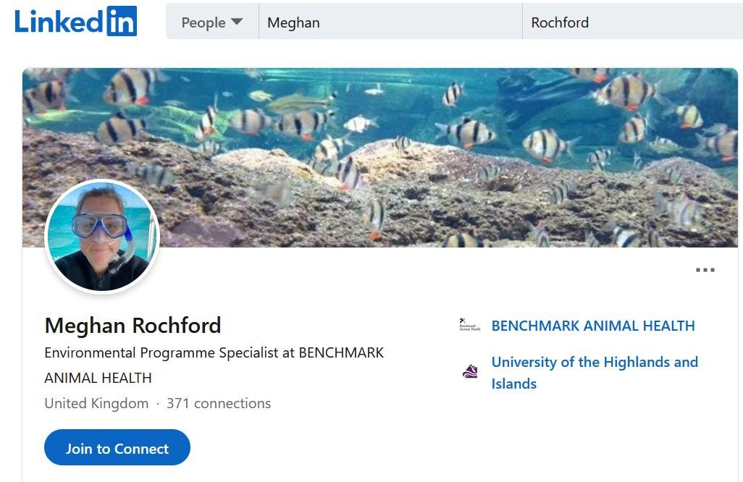Click the blue "in" square icon
This screenshot has width=743, height=482.
[120, 21]
